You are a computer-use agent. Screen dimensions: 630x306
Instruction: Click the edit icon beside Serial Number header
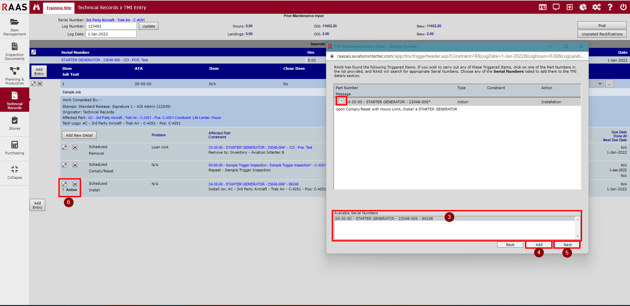click(33, 52)
